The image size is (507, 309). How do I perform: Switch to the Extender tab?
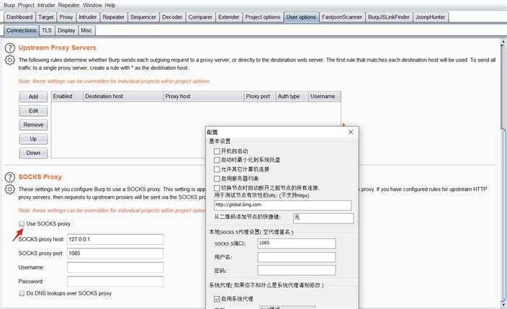coord(228,17)
